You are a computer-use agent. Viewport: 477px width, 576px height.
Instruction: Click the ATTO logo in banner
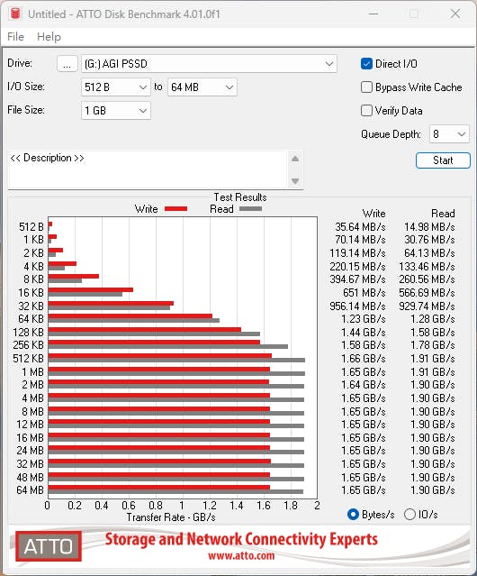coord(49,546)
